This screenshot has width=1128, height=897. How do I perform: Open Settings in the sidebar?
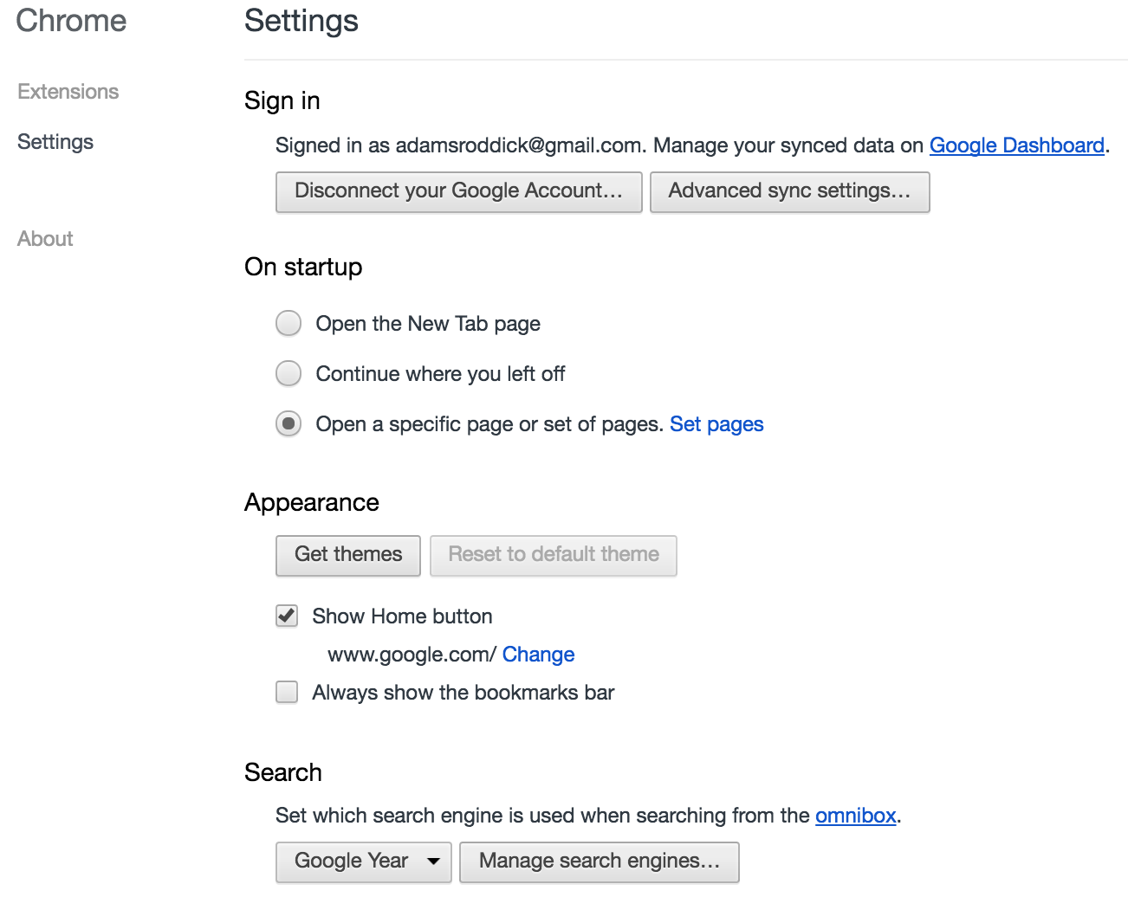click(x=55, y=142)
